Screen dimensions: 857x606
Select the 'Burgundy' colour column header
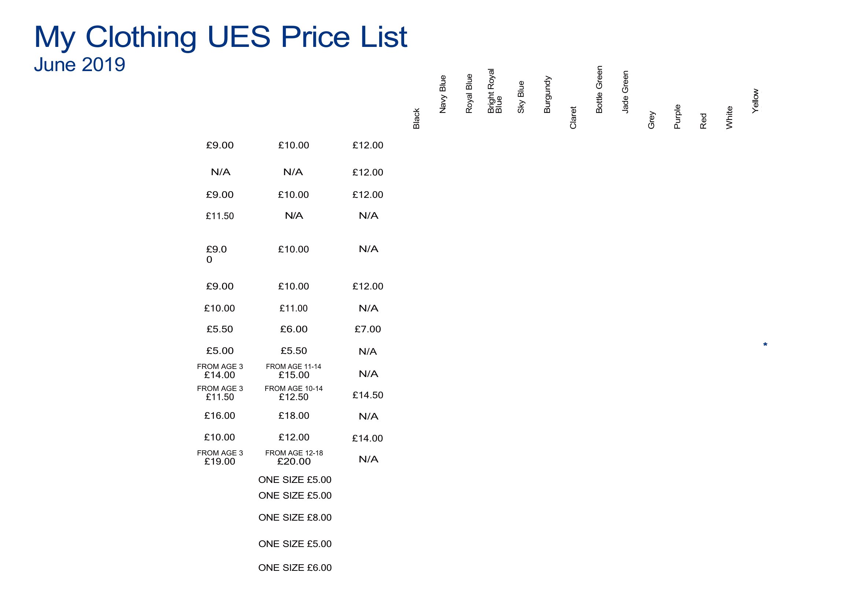click(x=547, y=95)
